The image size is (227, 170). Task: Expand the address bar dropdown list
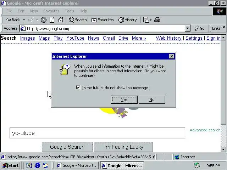click(187, 28)
